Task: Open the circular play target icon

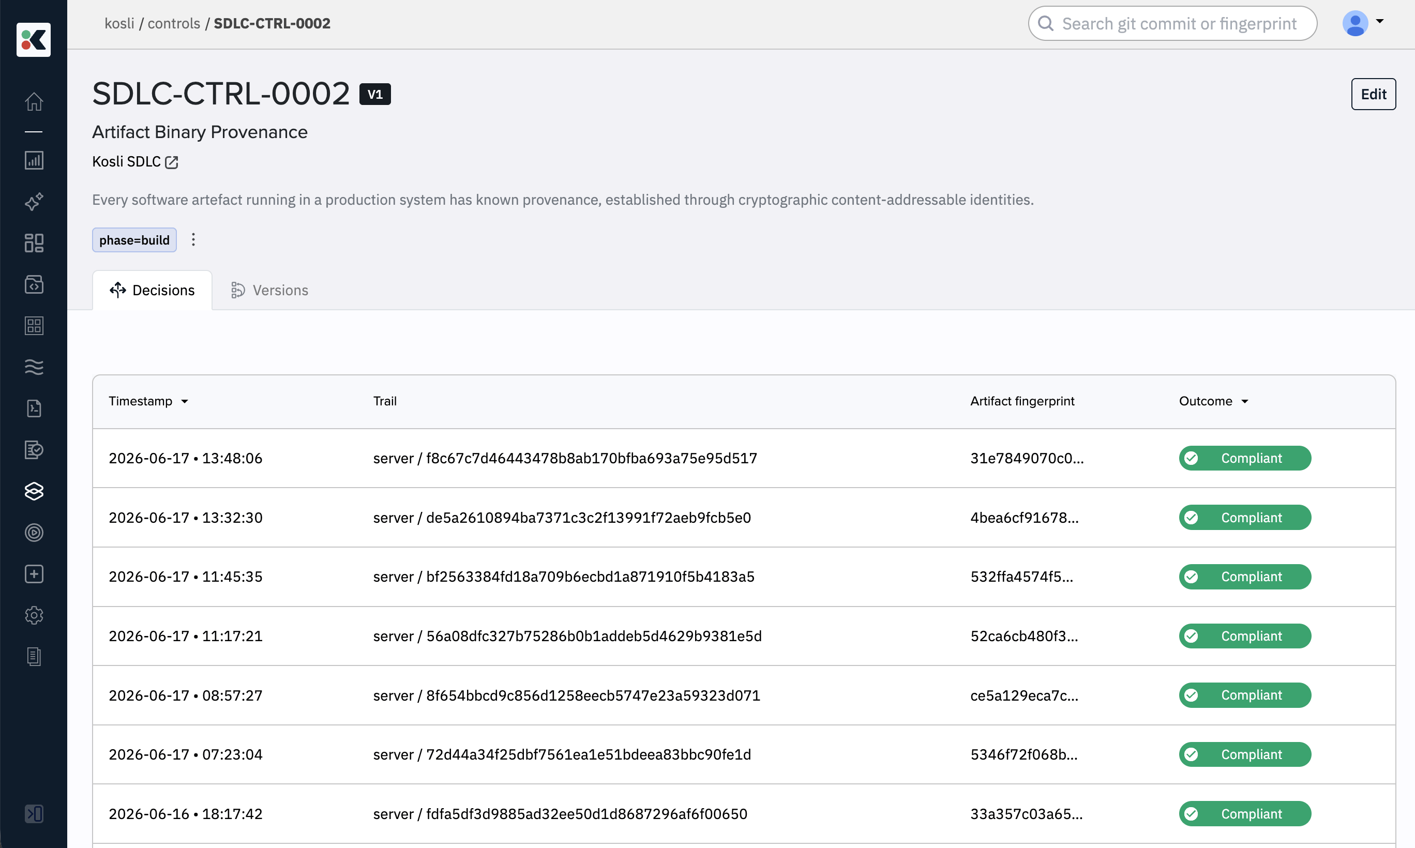Action: pos(34,533)
